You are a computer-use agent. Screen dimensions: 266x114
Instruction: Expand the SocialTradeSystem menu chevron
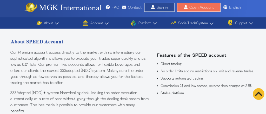coord(211,23)
